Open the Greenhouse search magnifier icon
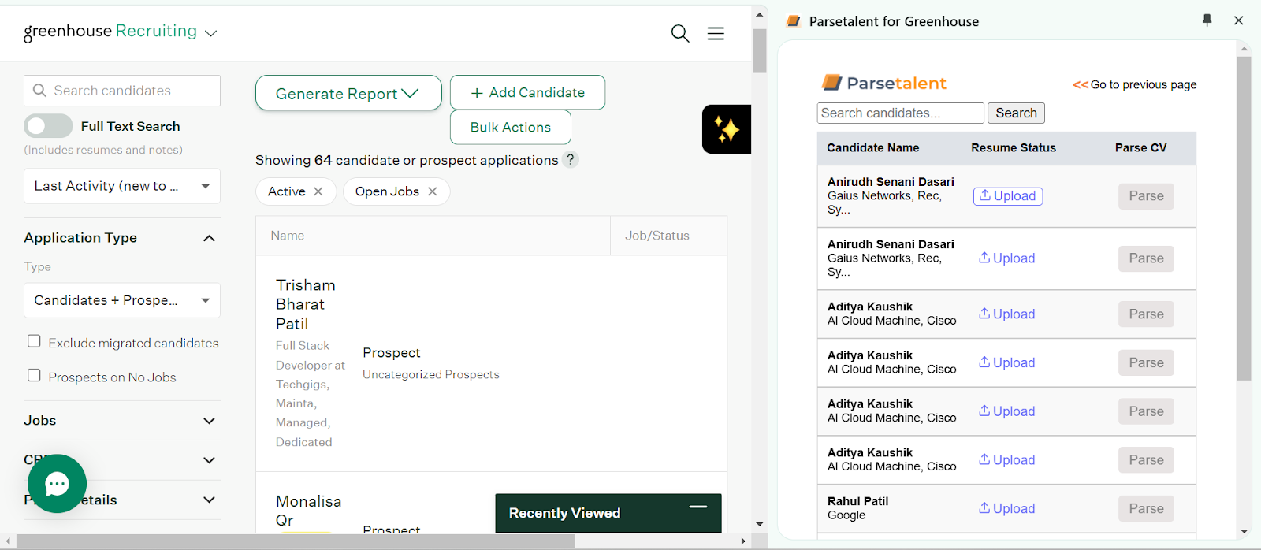1261x550 pixels. point(680,33)
